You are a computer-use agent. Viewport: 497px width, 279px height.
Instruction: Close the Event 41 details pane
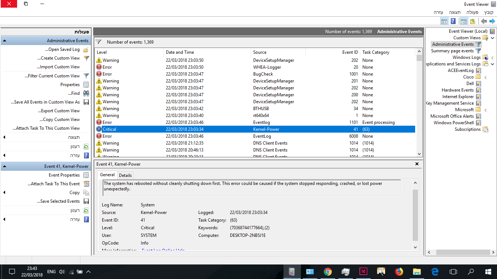(x=417, y=164)
